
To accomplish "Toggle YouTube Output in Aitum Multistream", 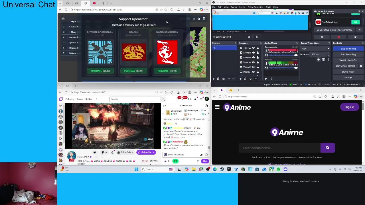I will (356, 22).
